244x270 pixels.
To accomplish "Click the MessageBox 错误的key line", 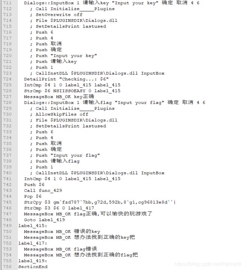I will [x=62, y=231].
